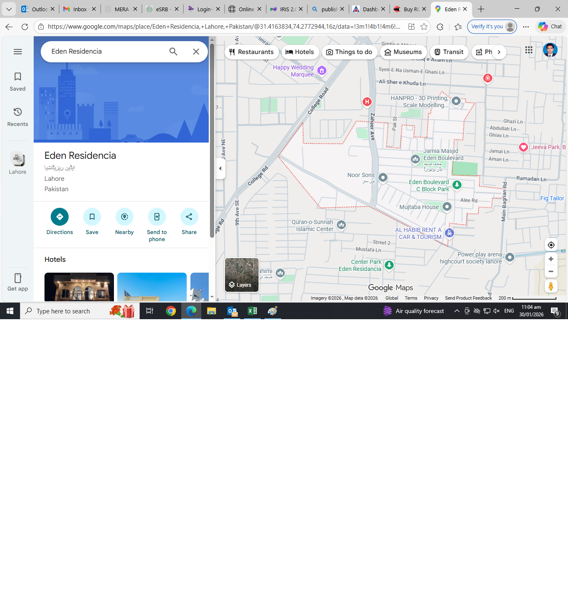Click the Nearby search icon
The width and height of the screenshot is (568, 596).
click(124, 217)
